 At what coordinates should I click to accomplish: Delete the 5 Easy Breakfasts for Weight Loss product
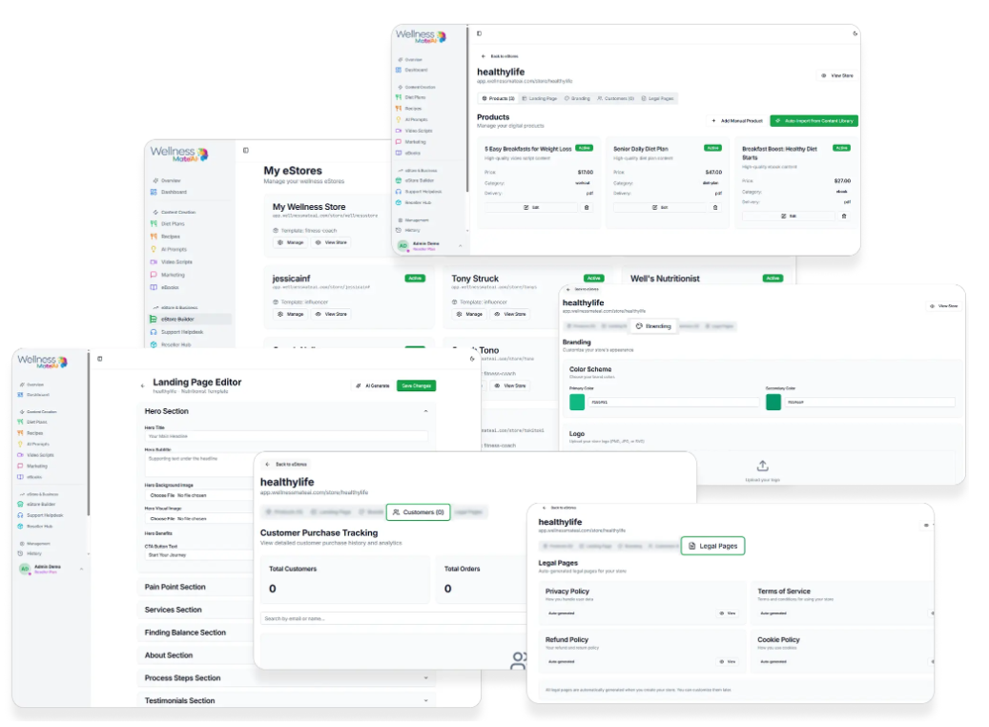pos(587,207)
